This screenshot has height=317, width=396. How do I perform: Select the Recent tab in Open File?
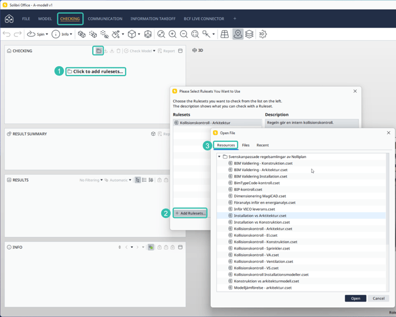point(262,145)
